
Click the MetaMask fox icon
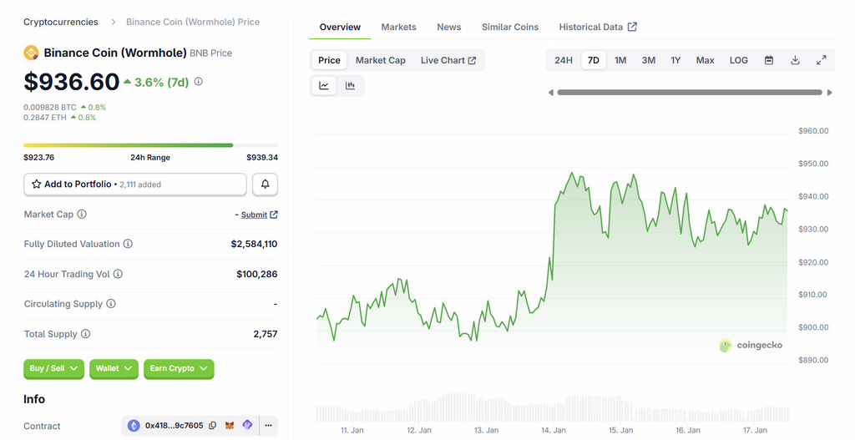coord(230,426)
